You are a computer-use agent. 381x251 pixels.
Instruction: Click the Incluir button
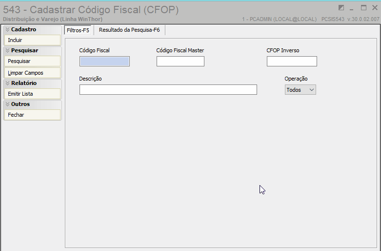(32, 40)
